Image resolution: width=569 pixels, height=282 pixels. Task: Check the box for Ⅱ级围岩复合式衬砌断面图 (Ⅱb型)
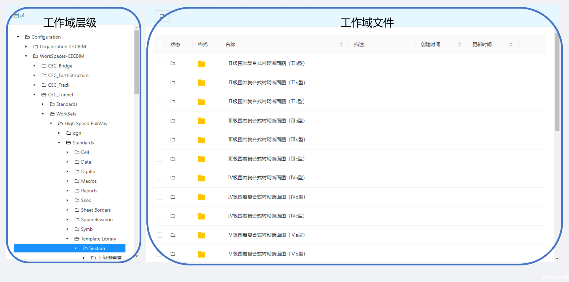click(159, 83)
